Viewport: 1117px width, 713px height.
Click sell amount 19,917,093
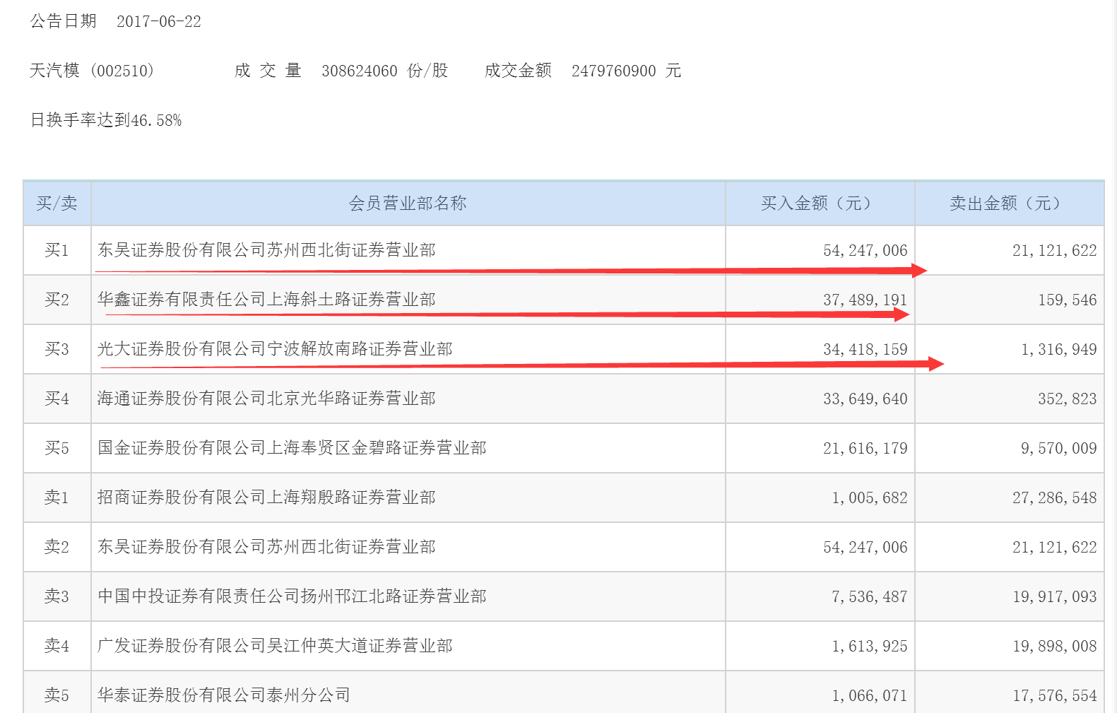(1055, 596)
